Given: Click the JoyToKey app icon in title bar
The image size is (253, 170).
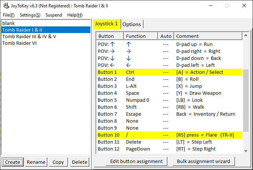Looking at the screenshot, I should (6, 6).
